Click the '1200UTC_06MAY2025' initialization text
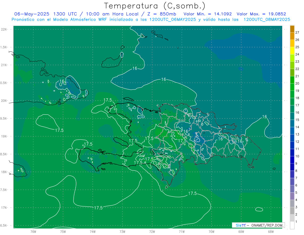304x235 pixels. tap(173, 20)
